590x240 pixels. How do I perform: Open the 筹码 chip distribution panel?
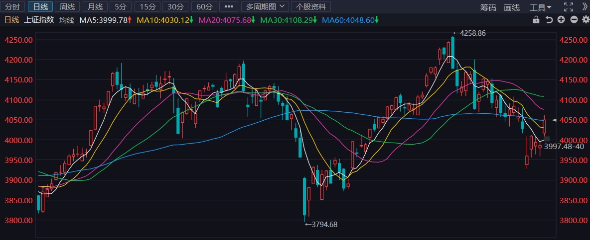click(488, 7)
